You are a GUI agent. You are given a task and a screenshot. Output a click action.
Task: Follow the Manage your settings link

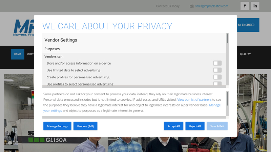tap(132, 108)
